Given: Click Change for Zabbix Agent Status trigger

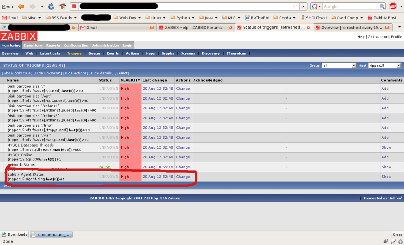Looking at the screenshot, I should pos(183,177).
